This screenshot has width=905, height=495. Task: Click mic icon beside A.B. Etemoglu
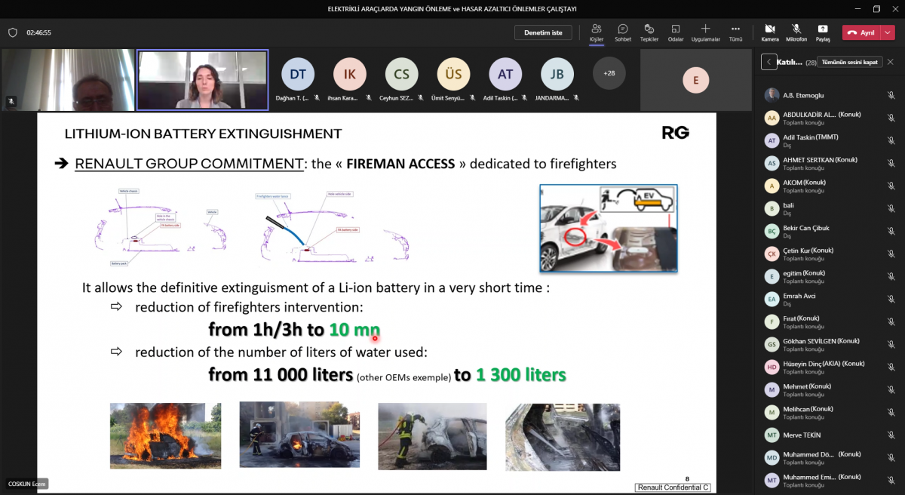pos(891,95)
